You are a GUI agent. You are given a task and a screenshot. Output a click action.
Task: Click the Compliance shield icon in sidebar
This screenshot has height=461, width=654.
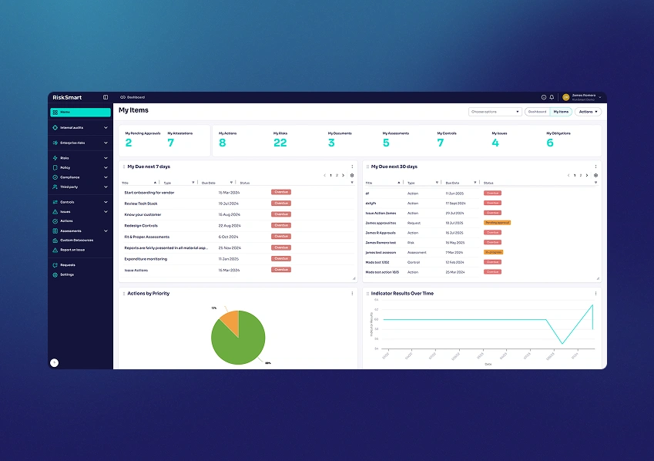pos(55,177)
